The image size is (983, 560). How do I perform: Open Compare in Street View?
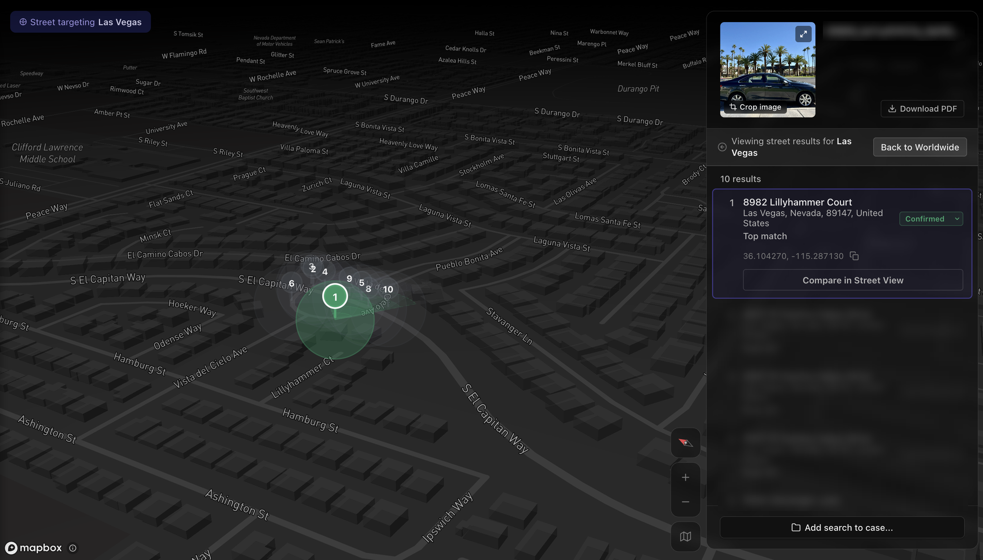pos(853,280)
